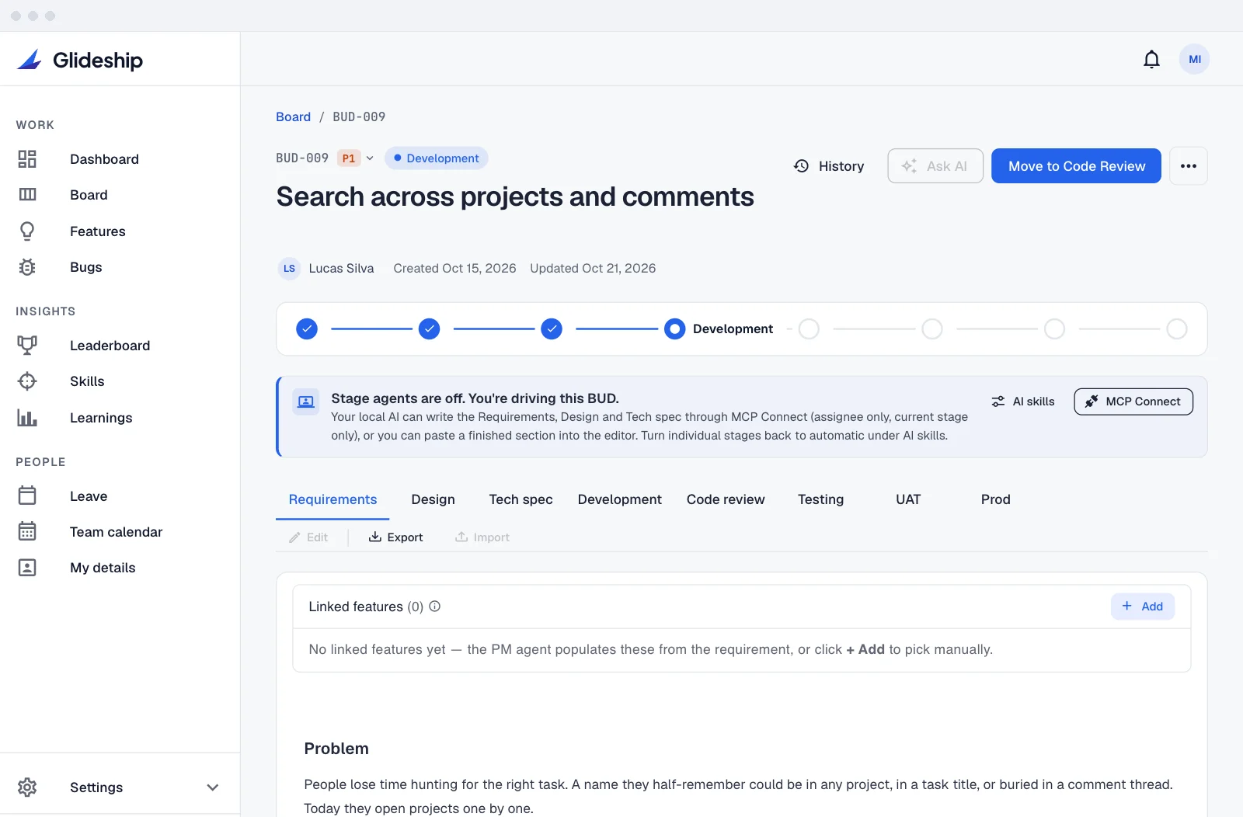Click the Development status badge
The image size is (1243, 817).
[436, 158]
